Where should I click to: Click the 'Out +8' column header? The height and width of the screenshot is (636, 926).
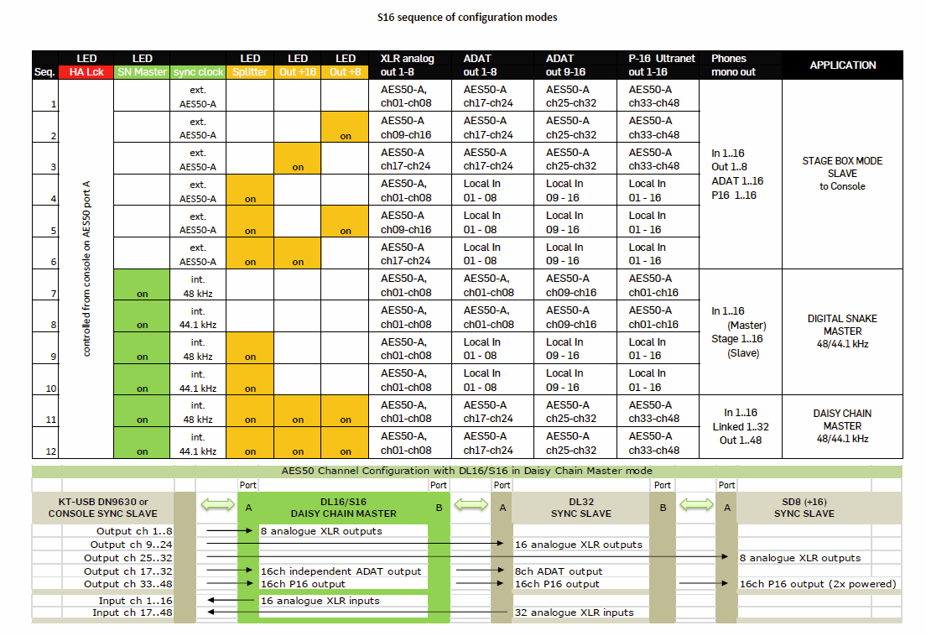click(346, 72)
